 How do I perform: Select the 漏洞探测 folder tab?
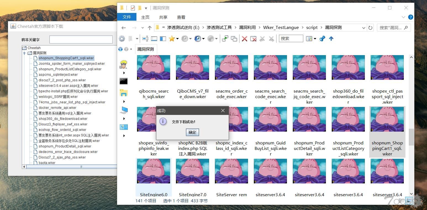(146, 49)
